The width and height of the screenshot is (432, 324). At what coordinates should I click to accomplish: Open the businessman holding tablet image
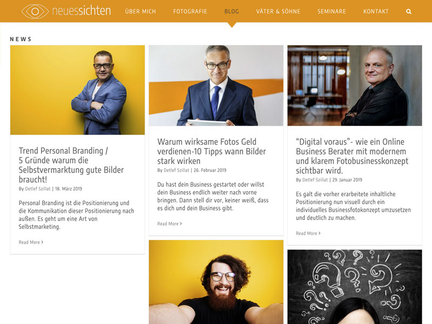(216, 86)
